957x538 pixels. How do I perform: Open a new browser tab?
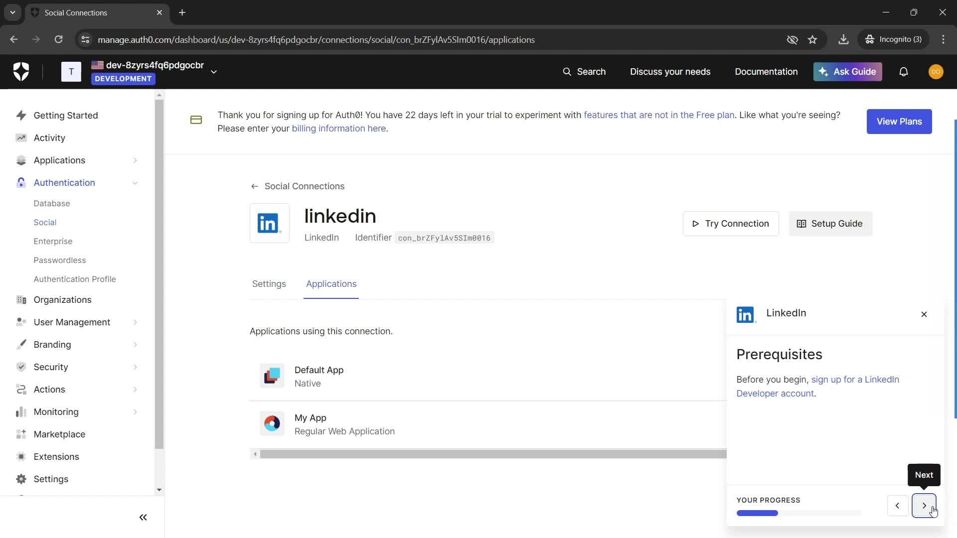182,12
